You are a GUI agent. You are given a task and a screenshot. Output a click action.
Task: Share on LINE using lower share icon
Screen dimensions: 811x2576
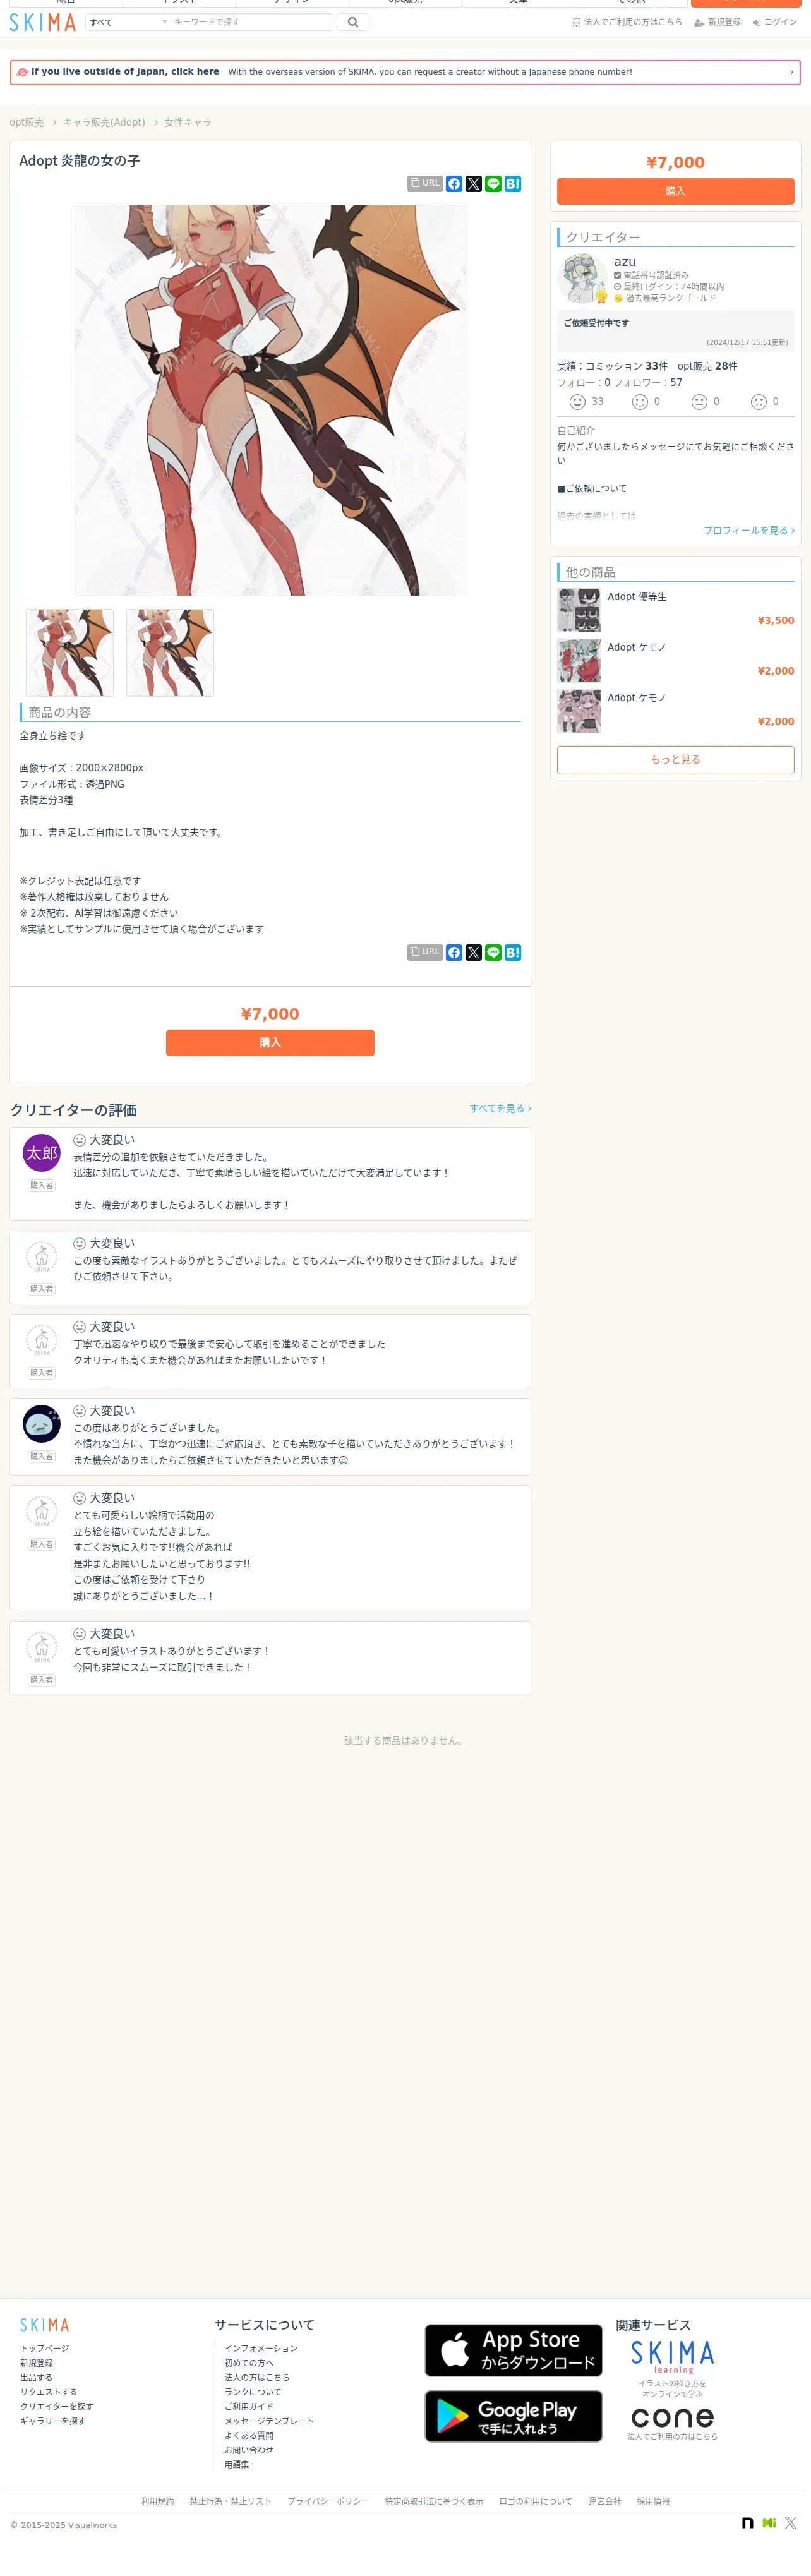[493, 952]
